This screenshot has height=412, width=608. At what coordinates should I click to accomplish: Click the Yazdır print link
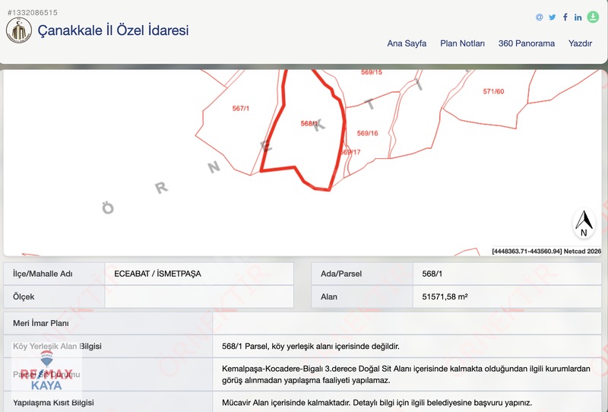580,43
